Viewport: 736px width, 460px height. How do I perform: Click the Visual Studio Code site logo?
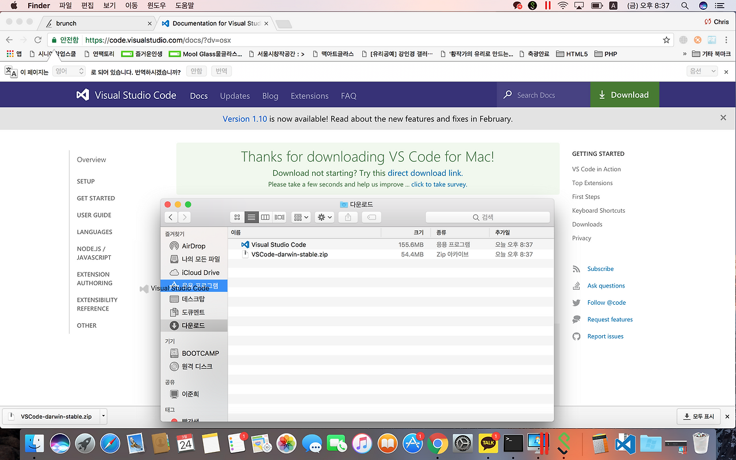tap(126, 95)
